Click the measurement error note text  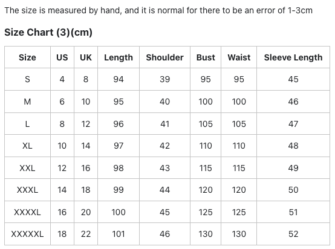(x=158, y=10)
